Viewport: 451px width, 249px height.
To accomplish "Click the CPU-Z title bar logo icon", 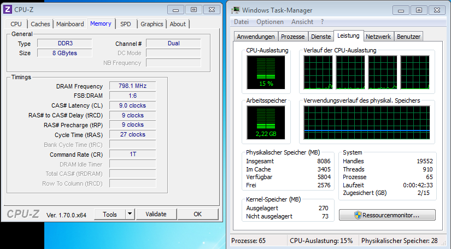I will 8,9.
